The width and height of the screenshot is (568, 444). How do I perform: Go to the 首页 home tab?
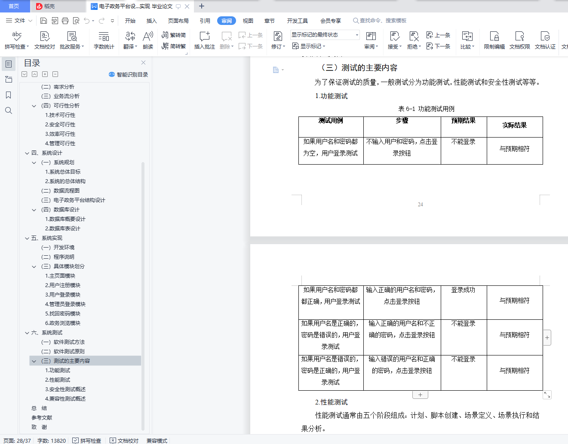14,6
